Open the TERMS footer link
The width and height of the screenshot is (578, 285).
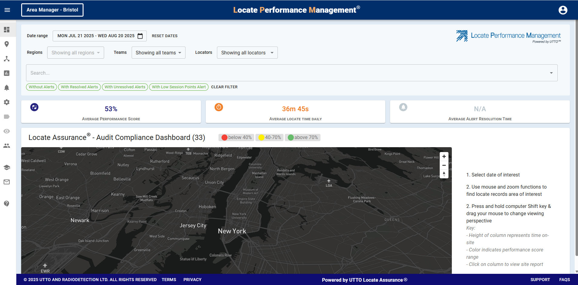click(x=169, y=280)
